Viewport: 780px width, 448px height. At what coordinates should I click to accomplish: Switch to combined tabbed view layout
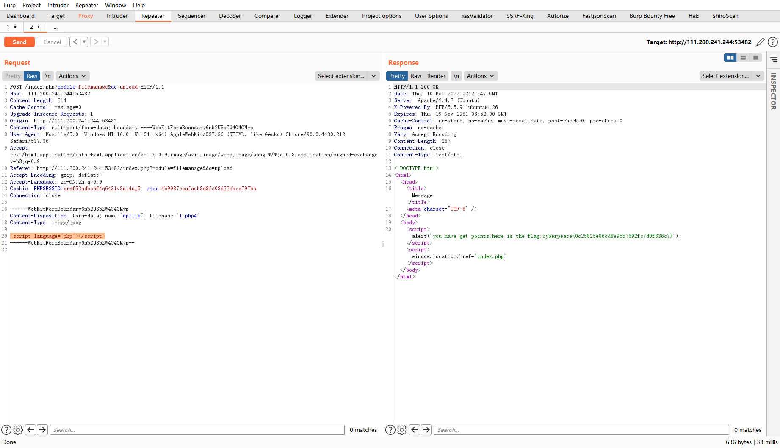click(x=756, y=58)
